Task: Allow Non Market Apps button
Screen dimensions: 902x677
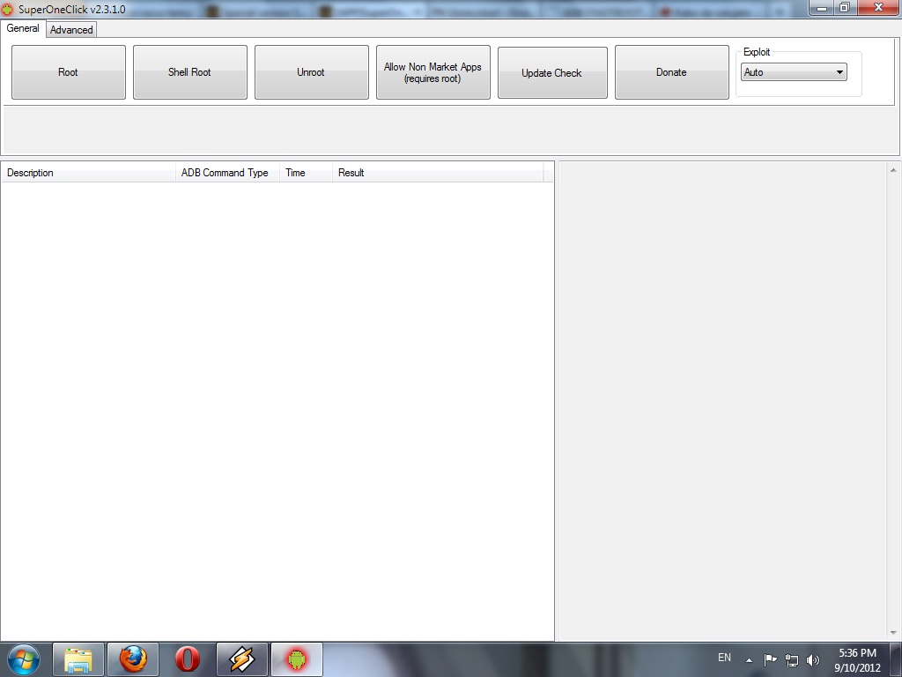Action: coord(433,72)
